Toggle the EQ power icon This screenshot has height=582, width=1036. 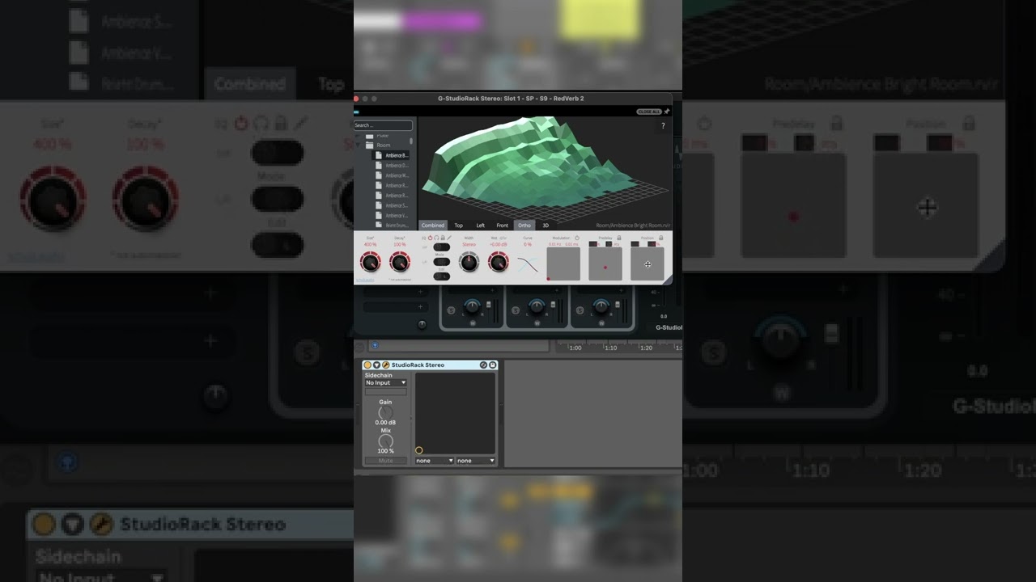click(430, 238)
